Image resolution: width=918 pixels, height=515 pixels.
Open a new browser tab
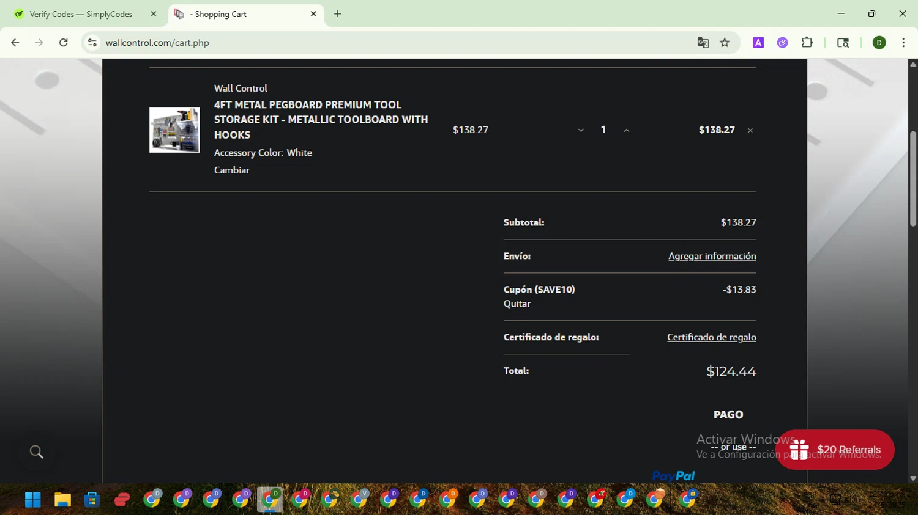coord(338,14)
